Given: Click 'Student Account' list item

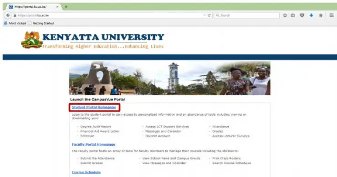Looking at the screenshot, I should [158, 136].
